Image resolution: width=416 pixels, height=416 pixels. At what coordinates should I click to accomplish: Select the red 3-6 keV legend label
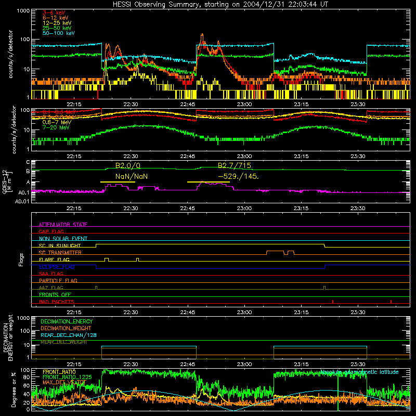54,12
